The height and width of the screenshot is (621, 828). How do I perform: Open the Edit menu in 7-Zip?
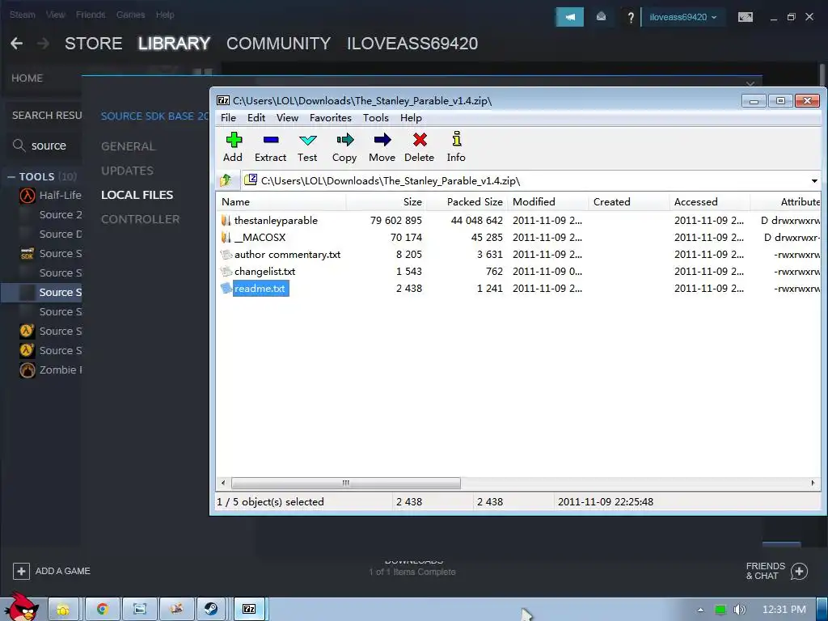pos(256,118)
